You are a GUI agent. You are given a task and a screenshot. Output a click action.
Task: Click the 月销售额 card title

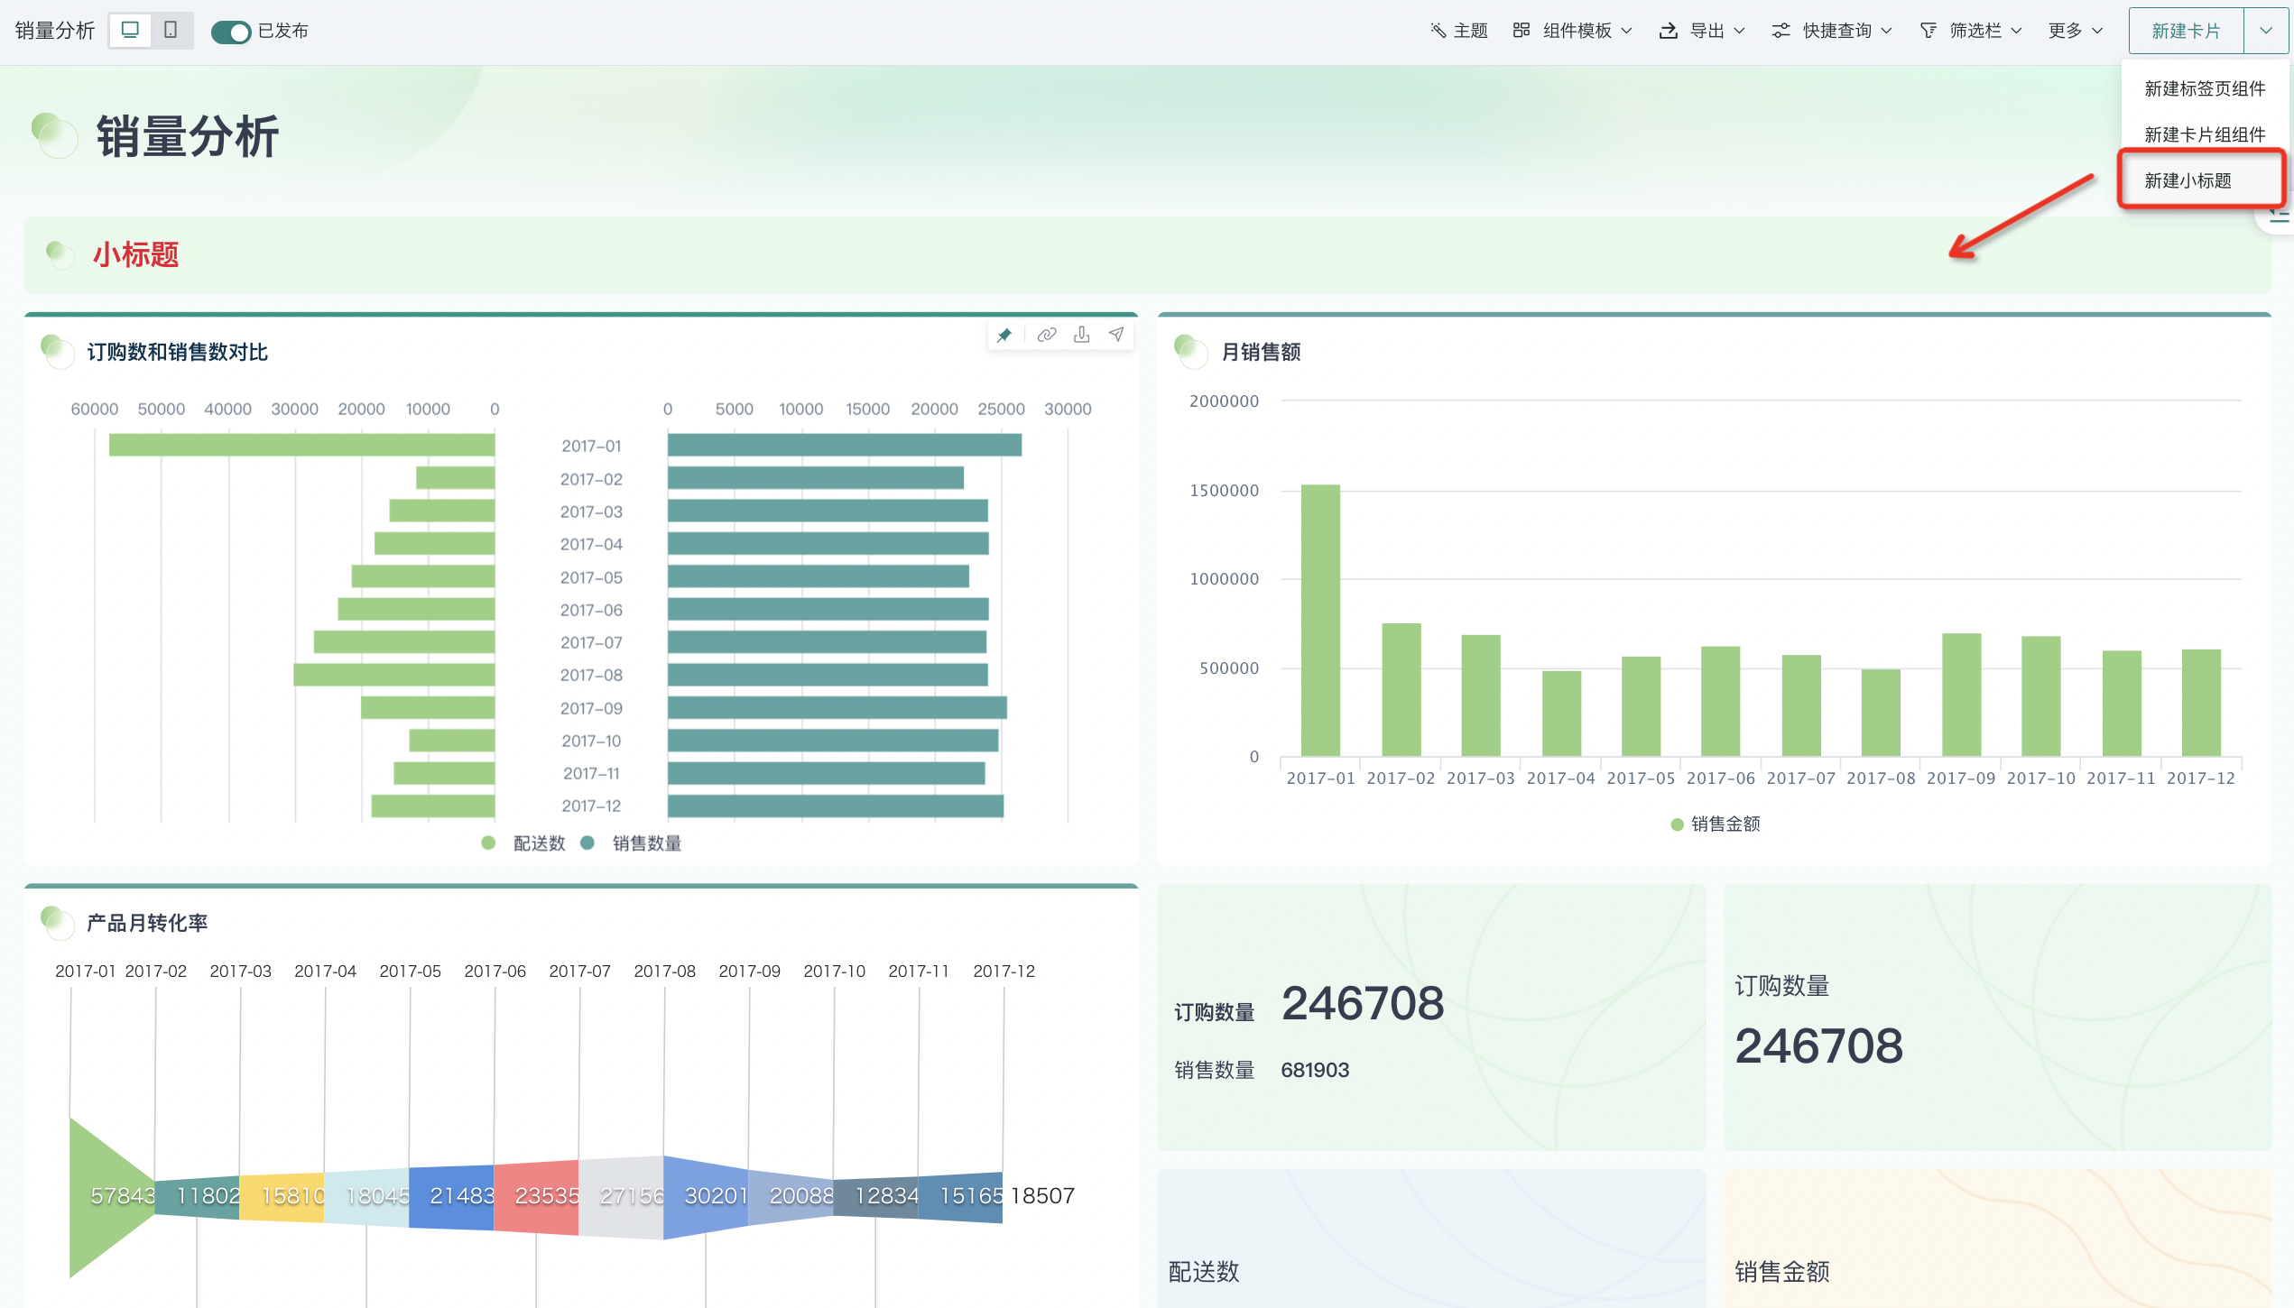click(x=1261, y=352)
